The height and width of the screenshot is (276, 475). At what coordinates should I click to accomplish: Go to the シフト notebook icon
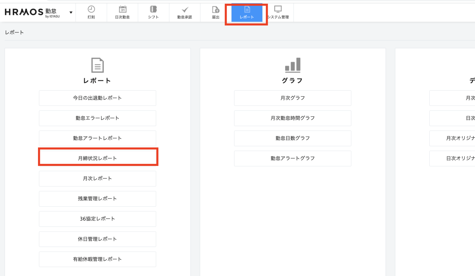[153, 10]
